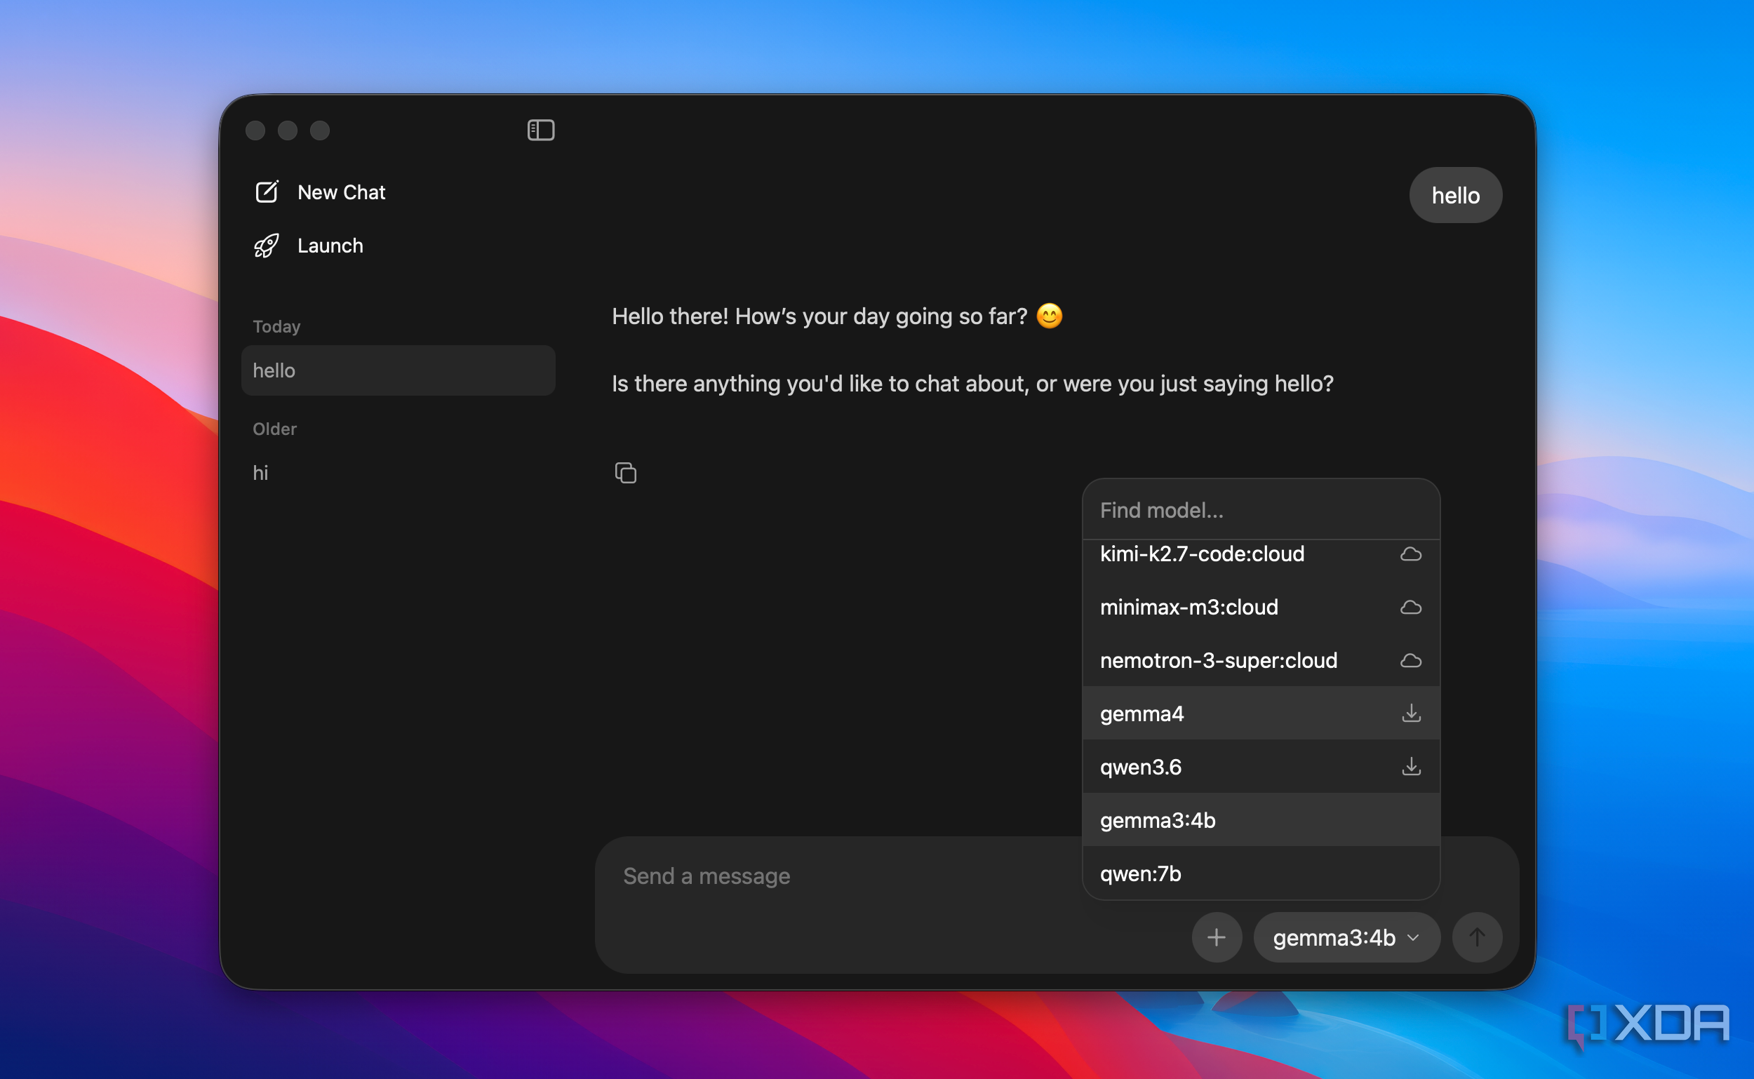Open the Launch section
Screen dimensions: 1754x1079
tap(309, 246)
